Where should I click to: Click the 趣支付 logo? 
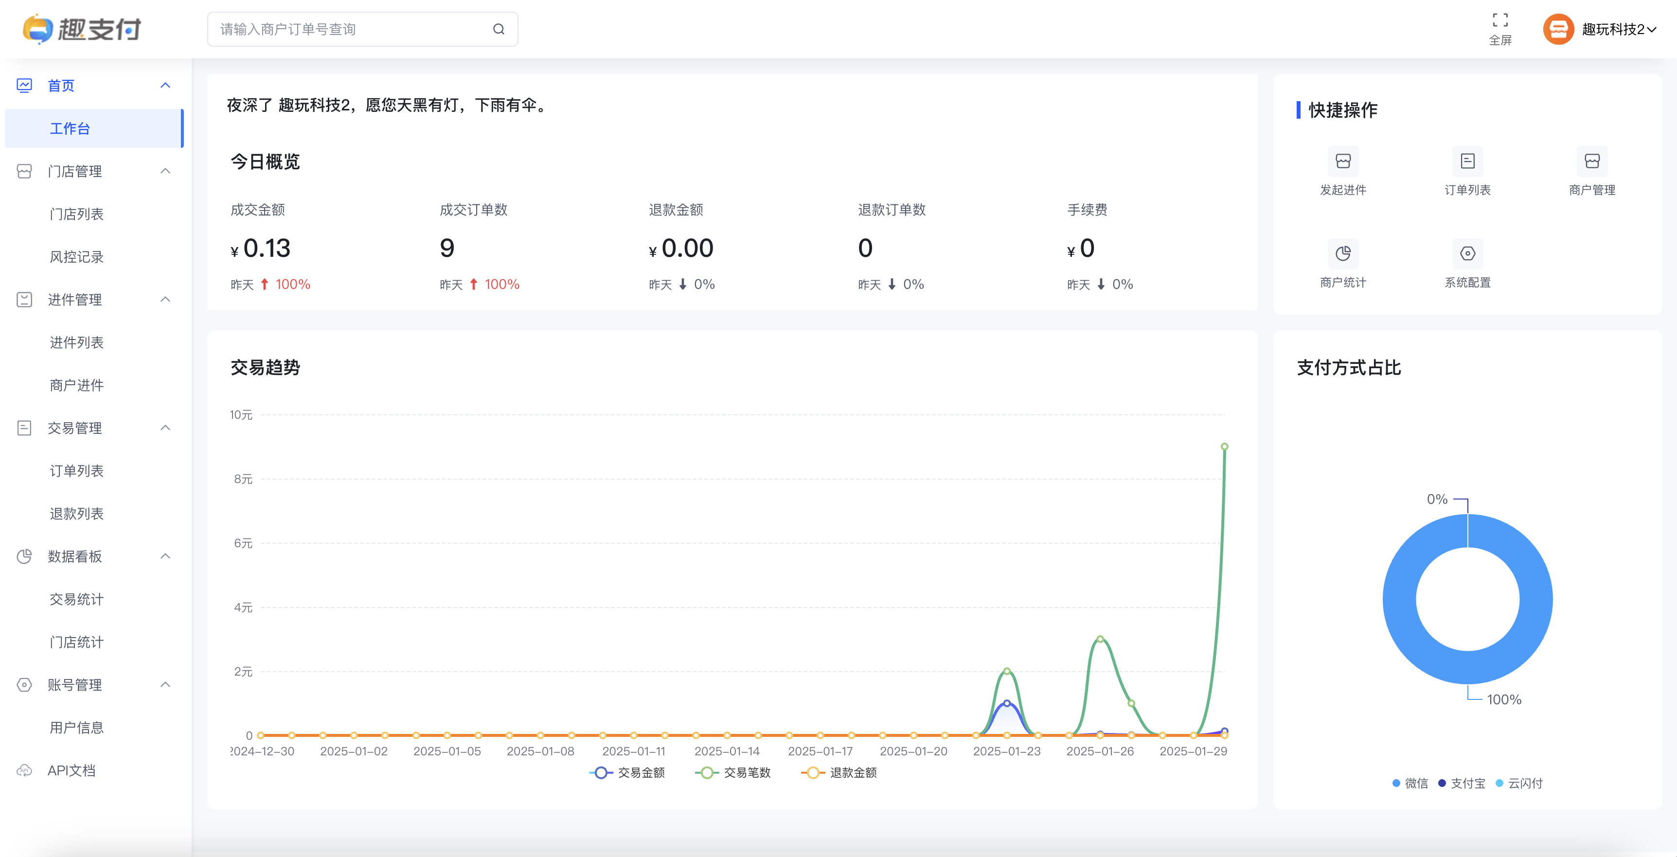click(82, 29)
